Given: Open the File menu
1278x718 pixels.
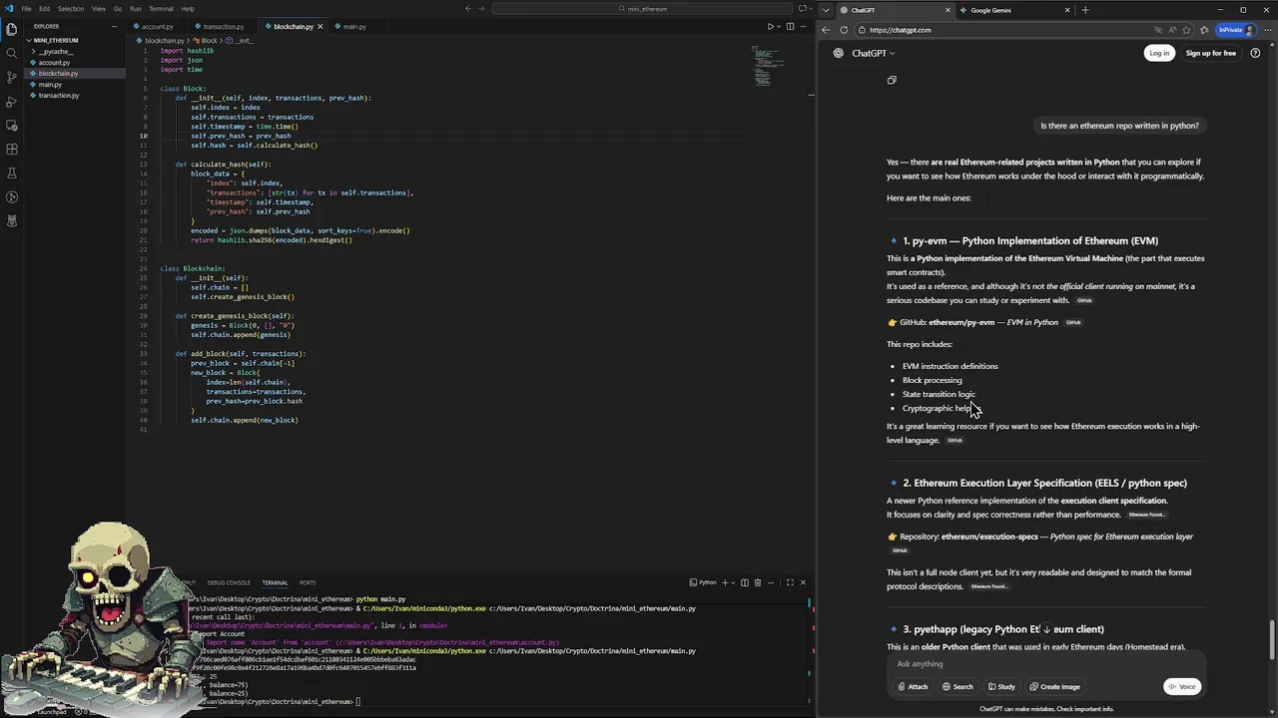Looking at the screenshot, I should (x=27, y=9).
